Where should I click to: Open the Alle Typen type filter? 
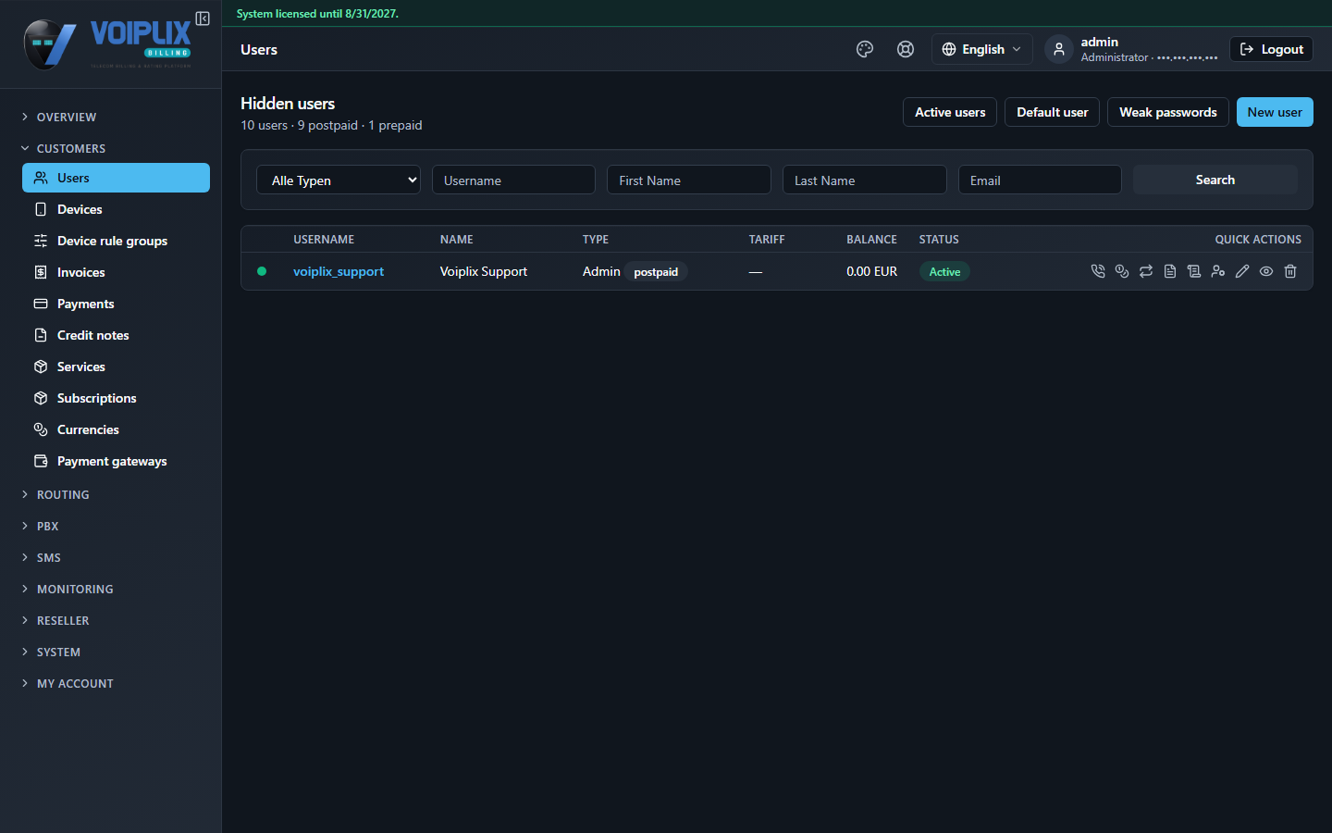point(339,180)
